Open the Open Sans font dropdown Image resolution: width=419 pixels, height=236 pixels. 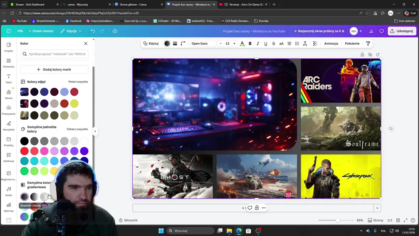(x=203, y=44)
